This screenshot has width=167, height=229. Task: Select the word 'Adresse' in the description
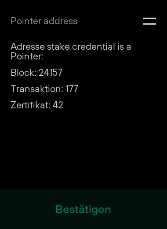[x=28, y=47]
